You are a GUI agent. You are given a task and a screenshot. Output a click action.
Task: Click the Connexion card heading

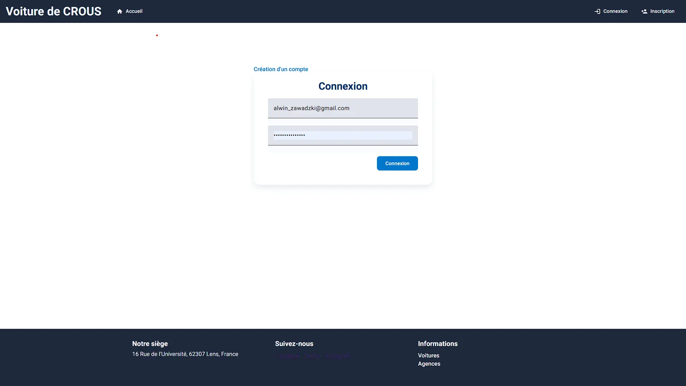tap(343, 86)
